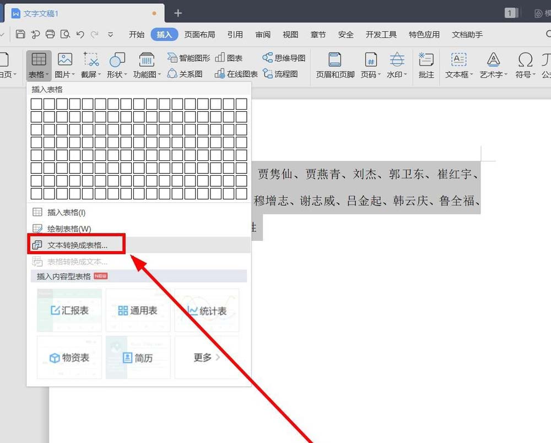Viewport: 551px width, 443px height.
Task: Click the Undo arrow icon
Action: pos(80,34)
